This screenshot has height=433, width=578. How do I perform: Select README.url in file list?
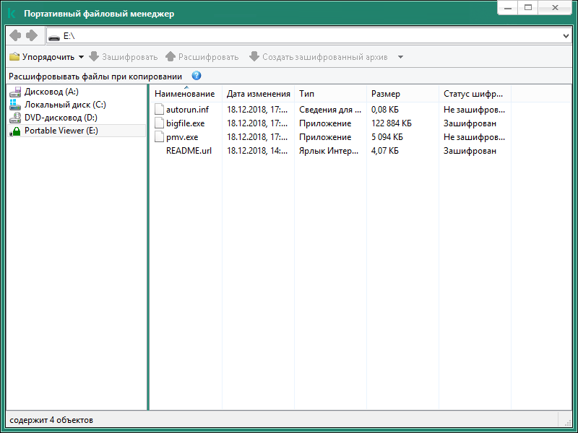pyautogui.click(x=189, y=151)
